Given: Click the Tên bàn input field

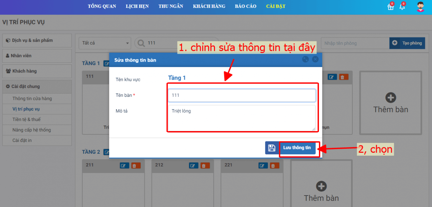Looking at the screenshot, I should tap(242, 95).
